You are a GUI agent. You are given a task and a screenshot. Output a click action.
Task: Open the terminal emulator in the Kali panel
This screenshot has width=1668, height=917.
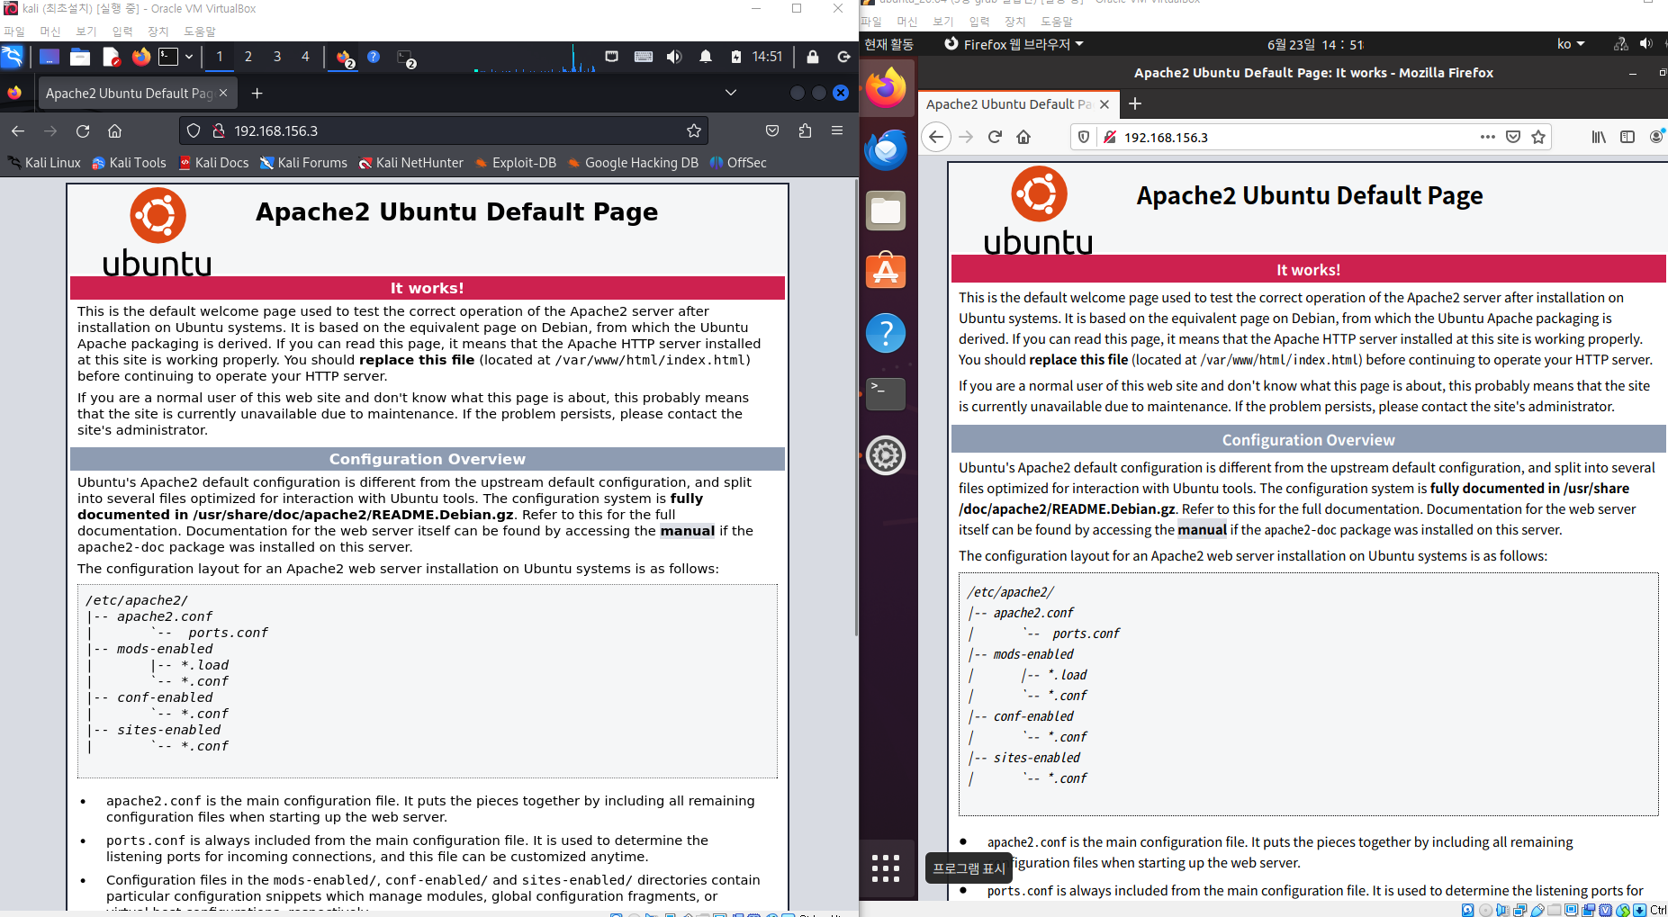coord(168,57)
